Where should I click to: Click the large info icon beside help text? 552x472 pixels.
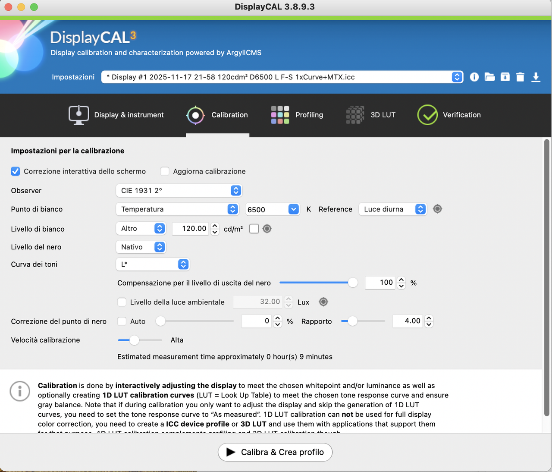click(x=20, y=391)
